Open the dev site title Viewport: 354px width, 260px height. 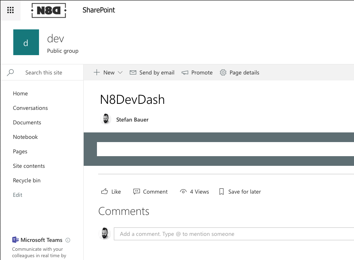(x=56, y=39)
